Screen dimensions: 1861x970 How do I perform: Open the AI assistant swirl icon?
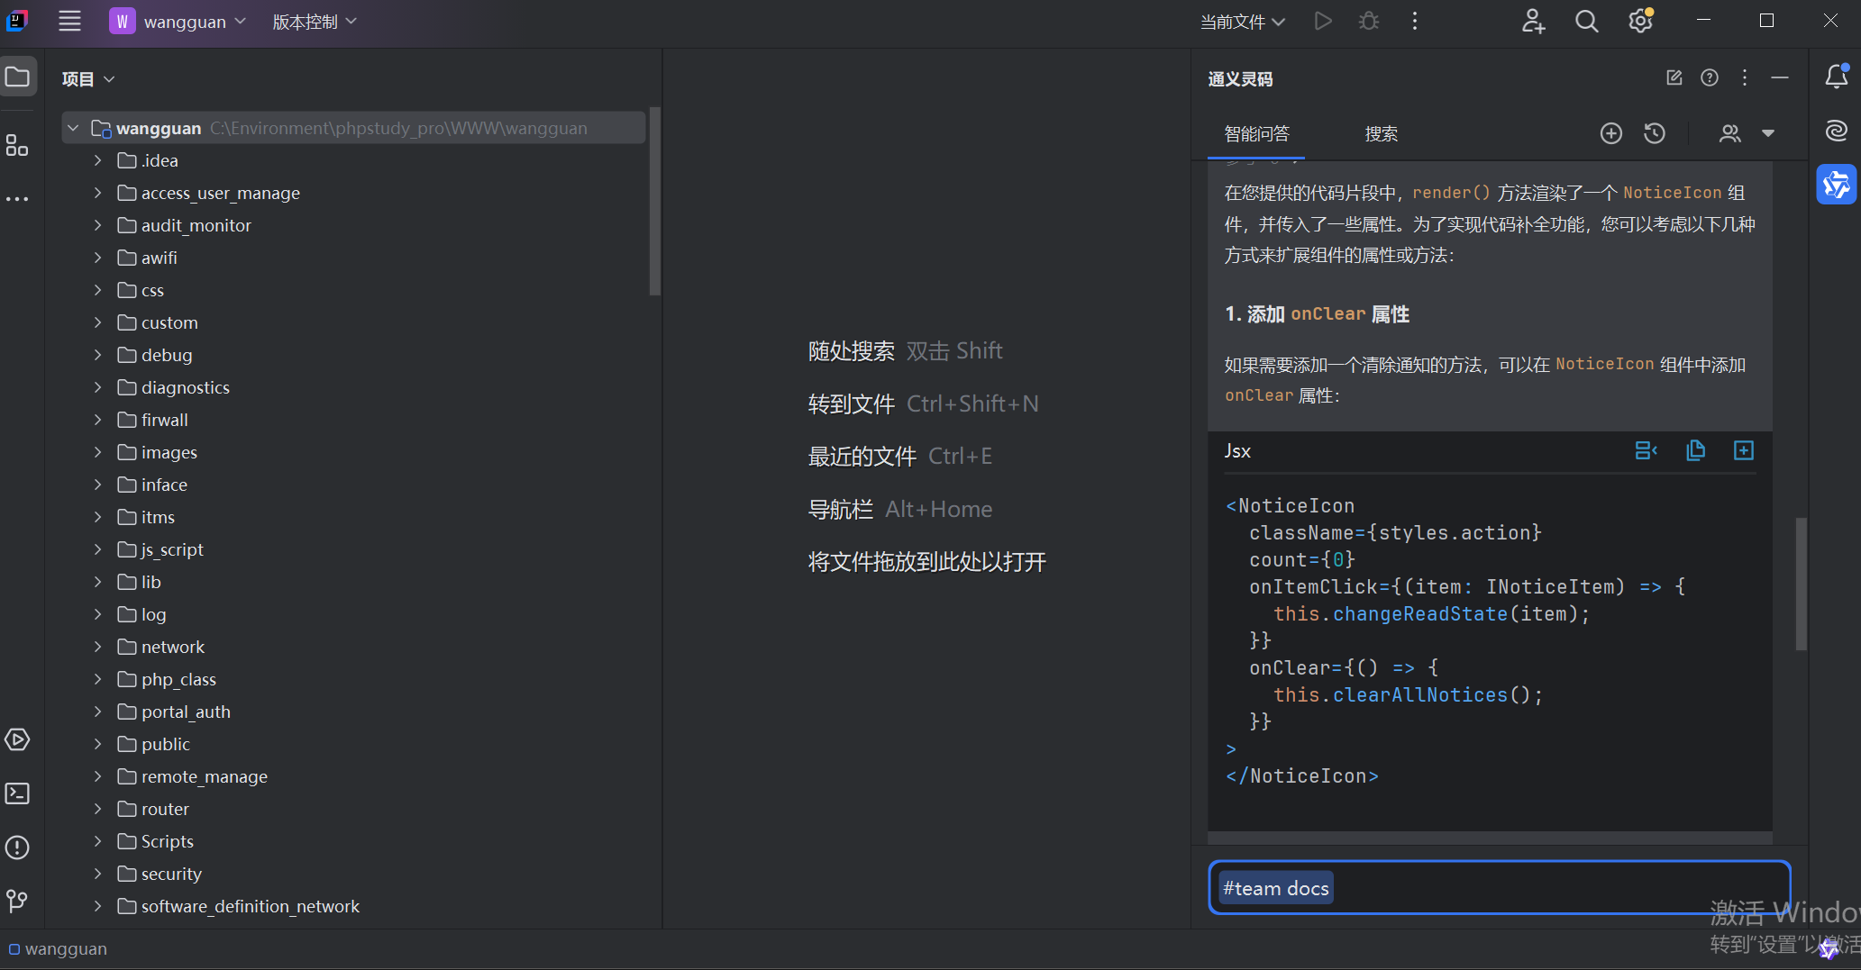pyautogui.click(x=1837, y=131)
